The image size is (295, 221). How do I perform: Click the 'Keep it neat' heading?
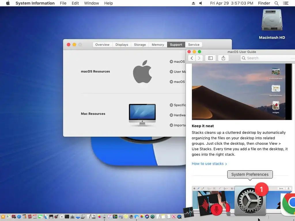tap(203, 126)
